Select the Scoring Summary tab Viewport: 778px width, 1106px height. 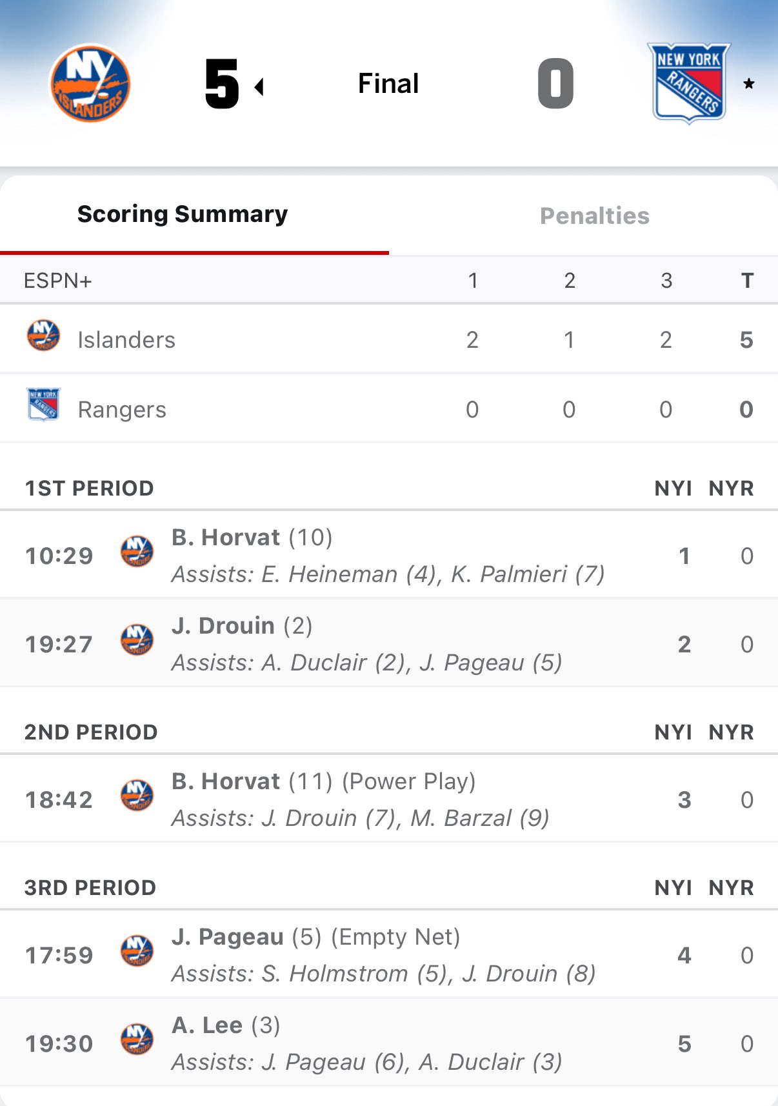pyautogui.click(x=183, y=214)
